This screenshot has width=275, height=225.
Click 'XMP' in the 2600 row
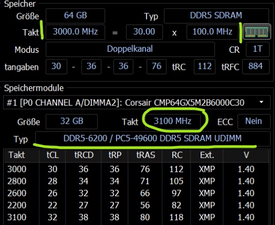(x=207, y=193)
